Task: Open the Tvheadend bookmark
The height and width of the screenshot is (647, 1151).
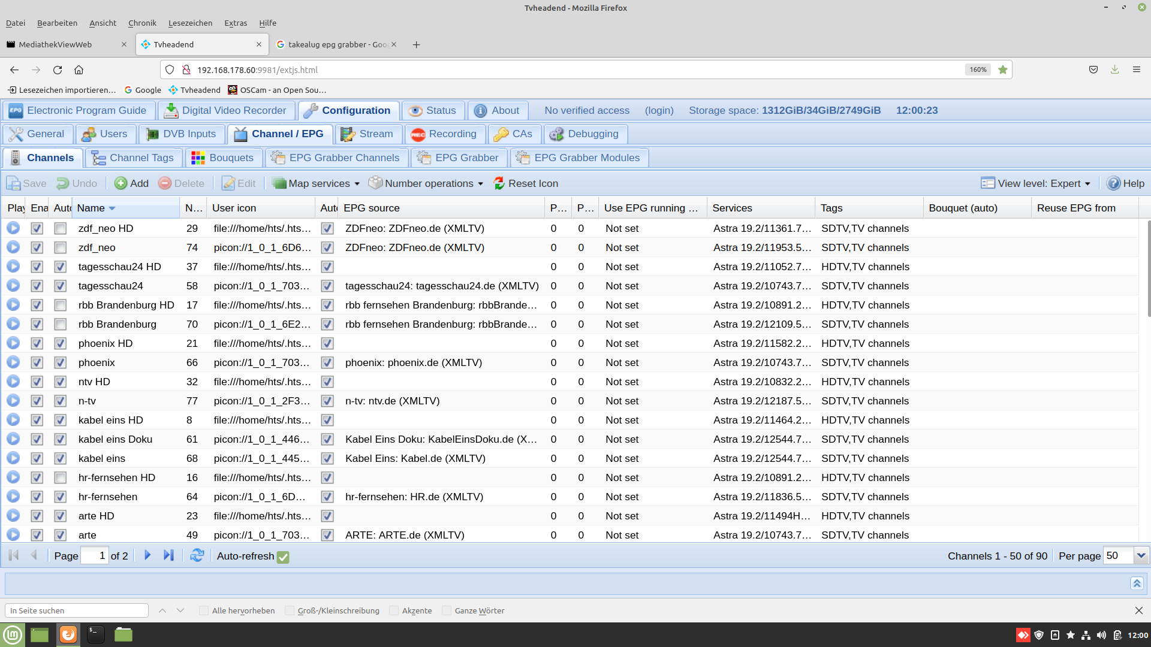Action: tap(194, 90)
